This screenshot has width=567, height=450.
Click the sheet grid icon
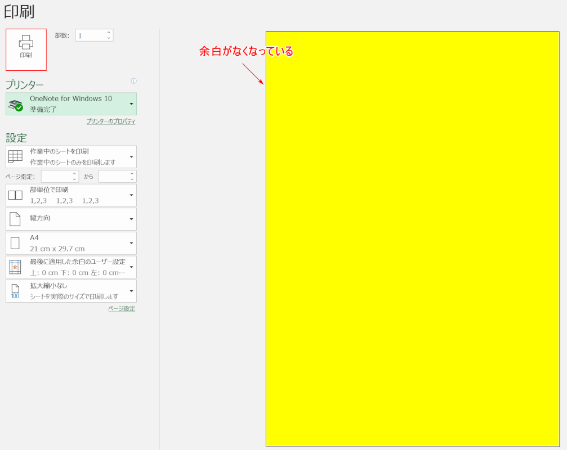tap(15, 157)
